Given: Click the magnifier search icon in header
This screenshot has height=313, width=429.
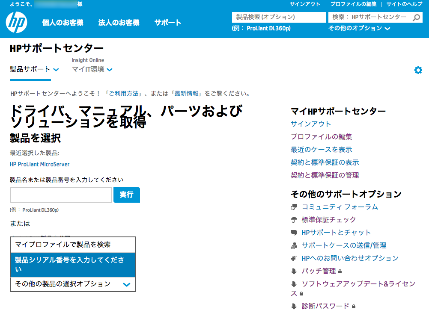Looking at the screenshot, I should point(416,18).
